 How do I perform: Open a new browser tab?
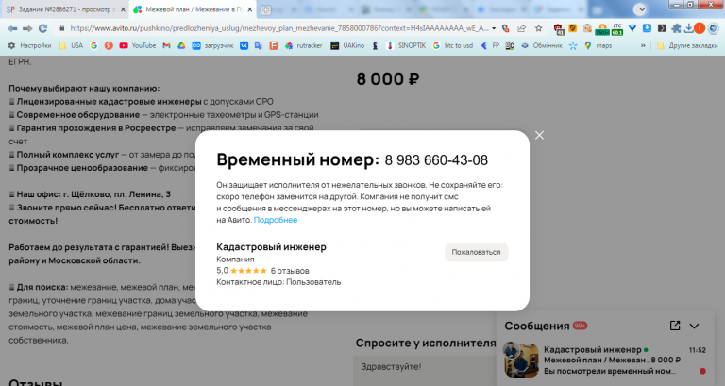coord(265,9)
